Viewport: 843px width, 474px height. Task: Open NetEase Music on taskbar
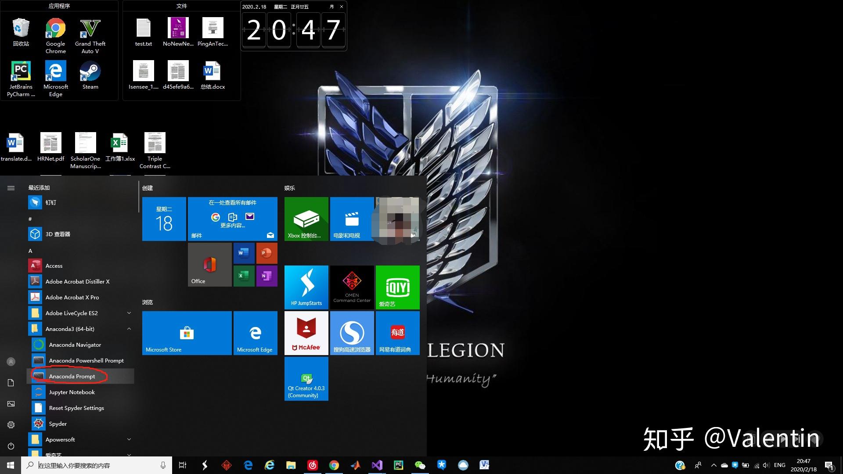(312, 465)
